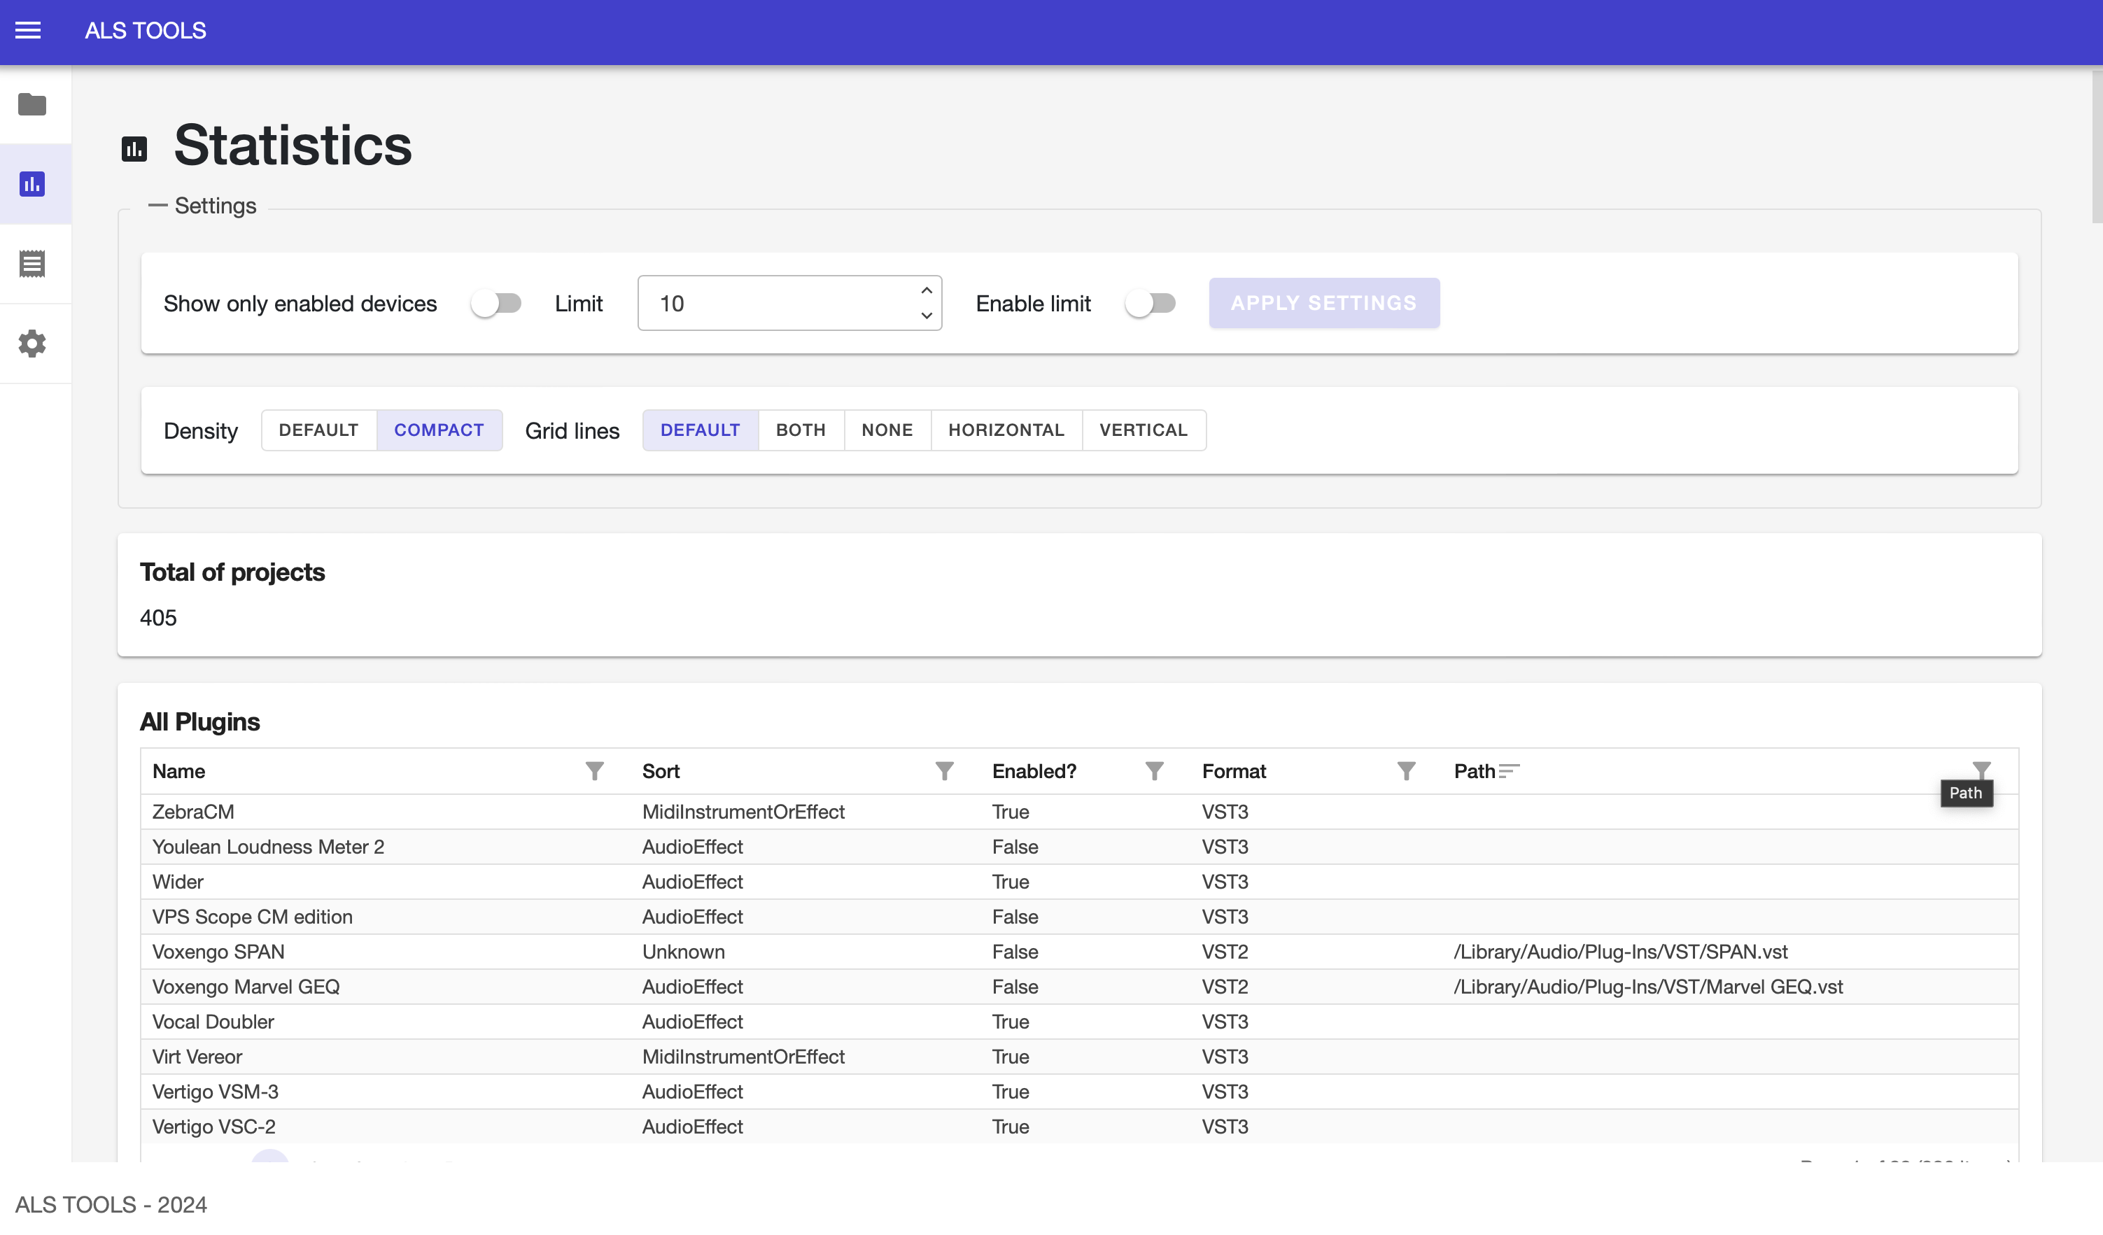Select the statistics chart sidebar icon
This screenshot has width=2103, height=1235.
[33, 183]
